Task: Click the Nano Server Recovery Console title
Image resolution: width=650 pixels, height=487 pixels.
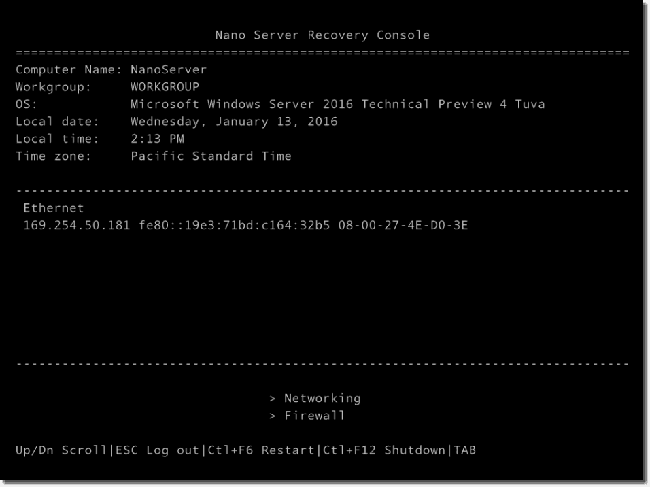Action: pyautogui.click(x=322, y=35)
